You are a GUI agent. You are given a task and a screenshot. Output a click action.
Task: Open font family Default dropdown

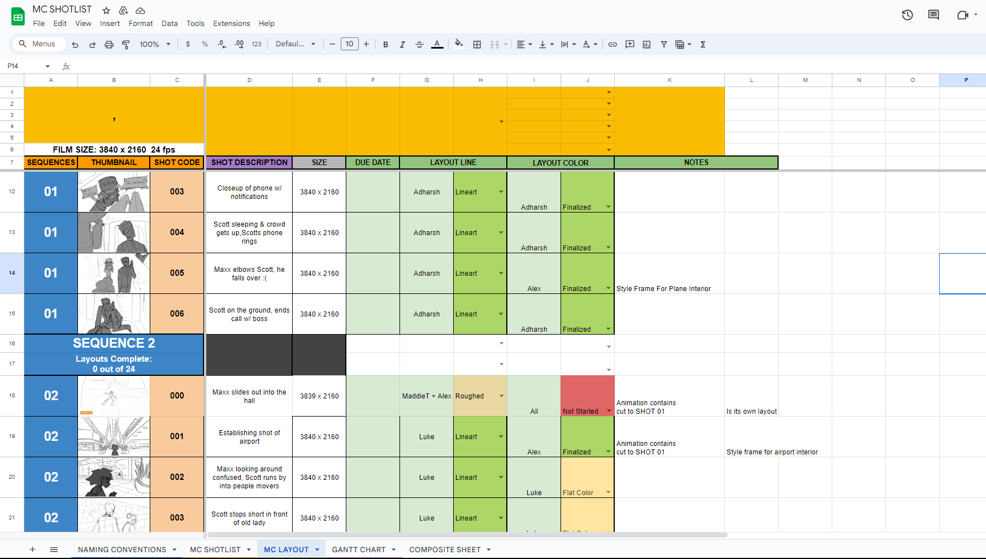tap(296, 44)
